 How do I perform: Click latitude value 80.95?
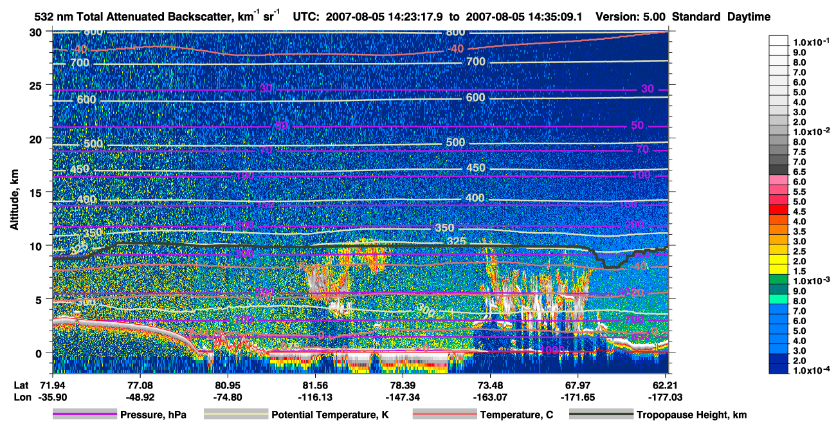[x=228, y=385]
